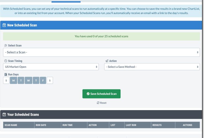Click the Scan Timing label
204x138 pixels.
pyautogui.click(x=15, y=61)
